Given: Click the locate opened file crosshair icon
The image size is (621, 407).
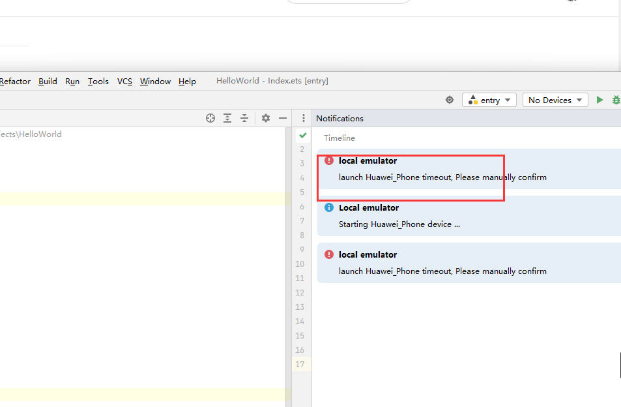Looking at the screenshot, I should [x=210, y=118].
